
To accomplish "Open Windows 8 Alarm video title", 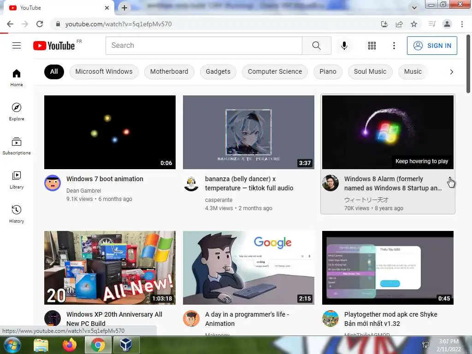I will (x=393, y=183).
